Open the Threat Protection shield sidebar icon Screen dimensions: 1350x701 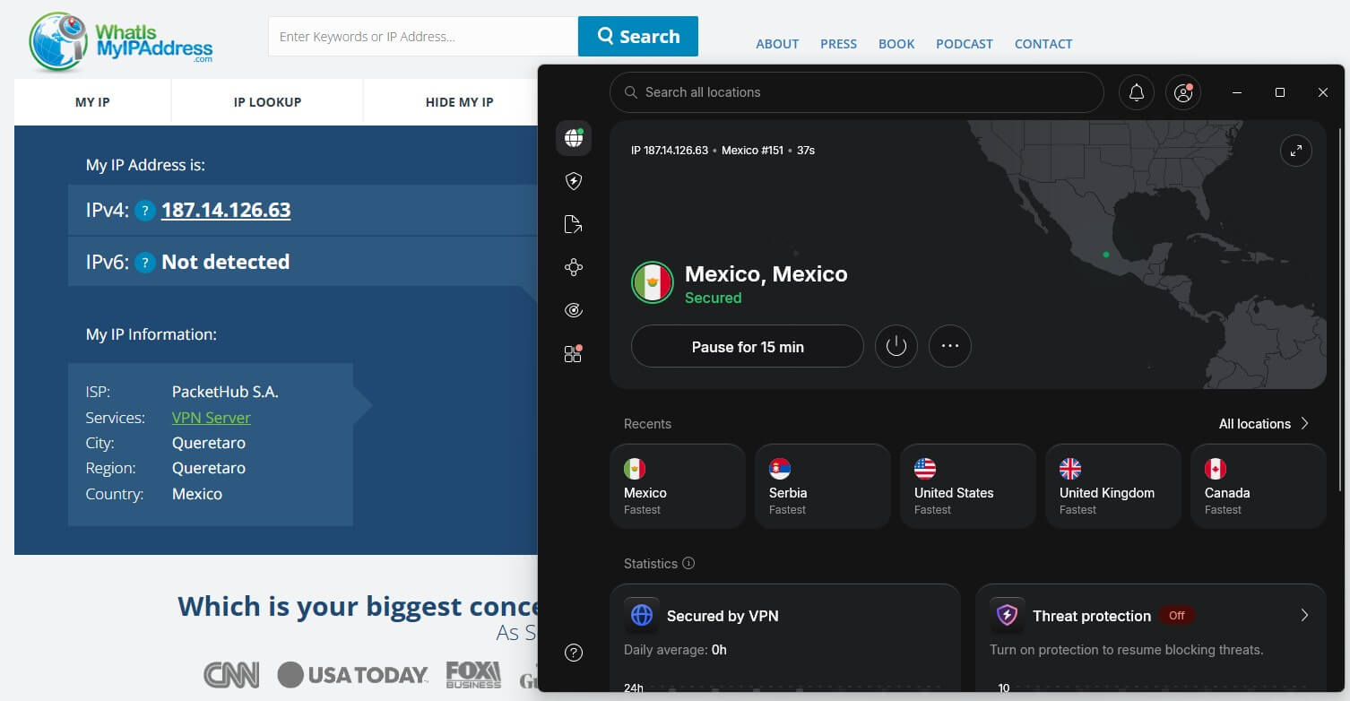pos(574,181)
